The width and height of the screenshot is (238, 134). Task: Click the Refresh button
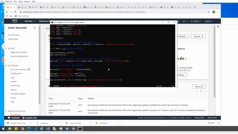(182, 36)
